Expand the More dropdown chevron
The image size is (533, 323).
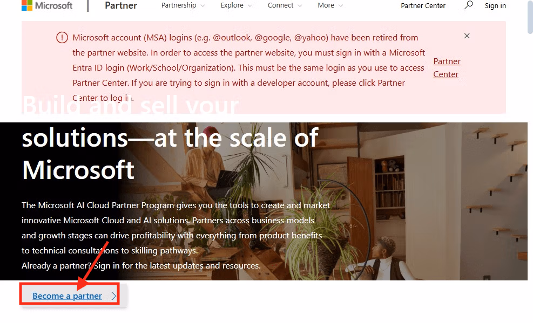pyautogui.click(x=341, y=6)
